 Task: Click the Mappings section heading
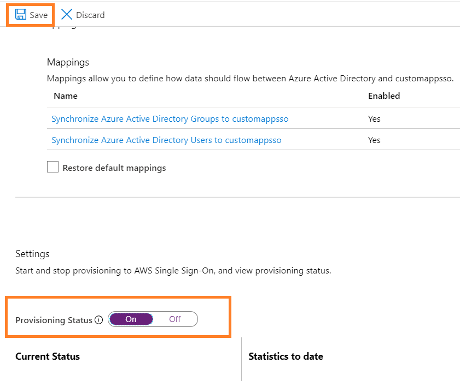[68, 62]
